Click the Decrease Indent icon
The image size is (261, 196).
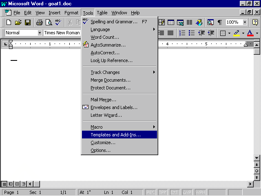coord(201,33)
